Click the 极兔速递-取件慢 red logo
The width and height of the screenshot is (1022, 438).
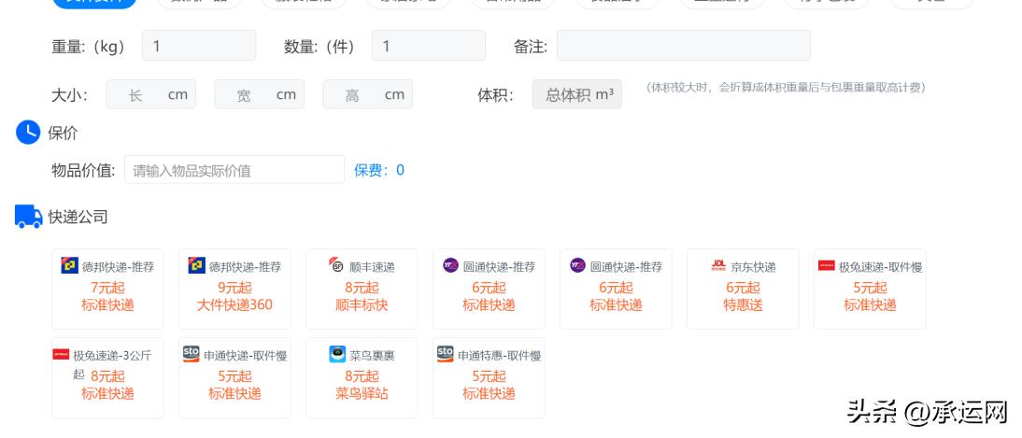827,265
